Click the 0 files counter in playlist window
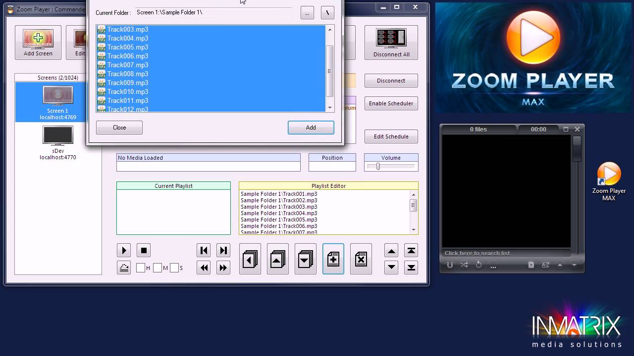634x356 pixels. pyautogui.click(x=478, y=130)
